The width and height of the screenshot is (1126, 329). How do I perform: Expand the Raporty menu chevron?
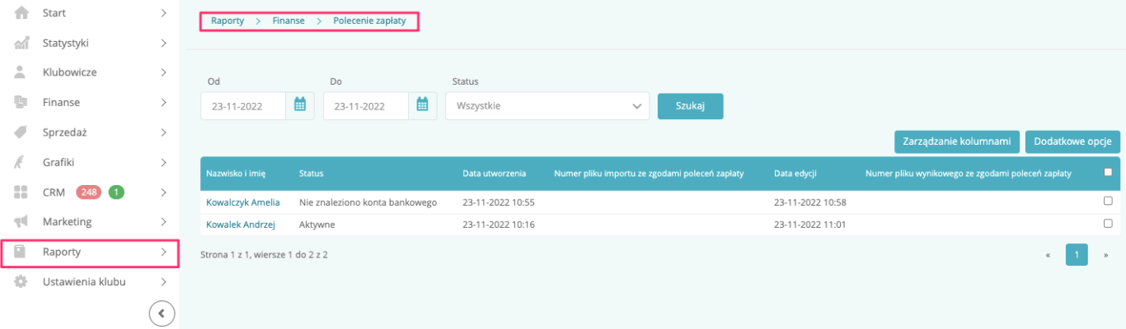[164, 252]
